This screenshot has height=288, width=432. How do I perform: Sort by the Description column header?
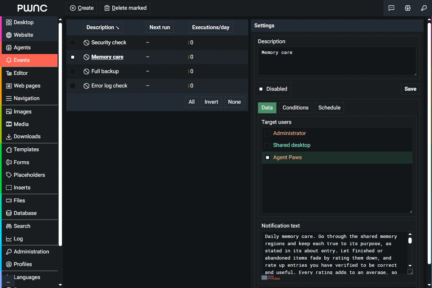pos(103,27)
